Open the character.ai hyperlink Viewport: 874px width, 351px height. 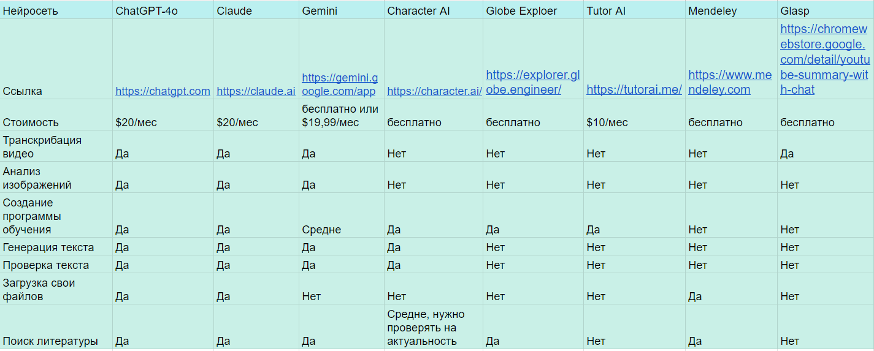tap(434, 91)
